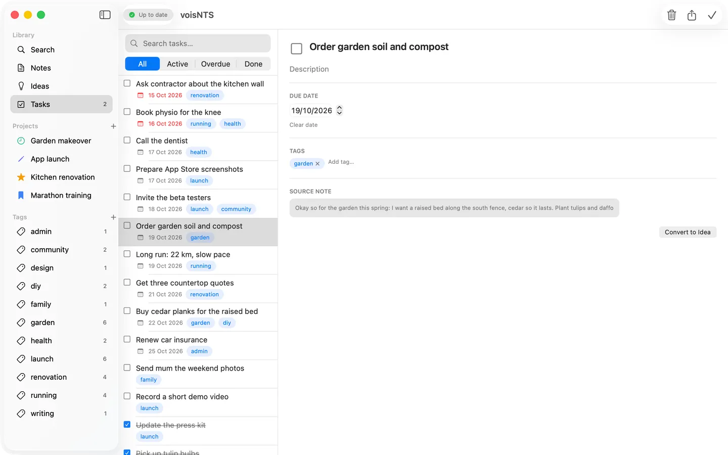Check off Invite the beta testers
The image size is (728, 455).
127,197
